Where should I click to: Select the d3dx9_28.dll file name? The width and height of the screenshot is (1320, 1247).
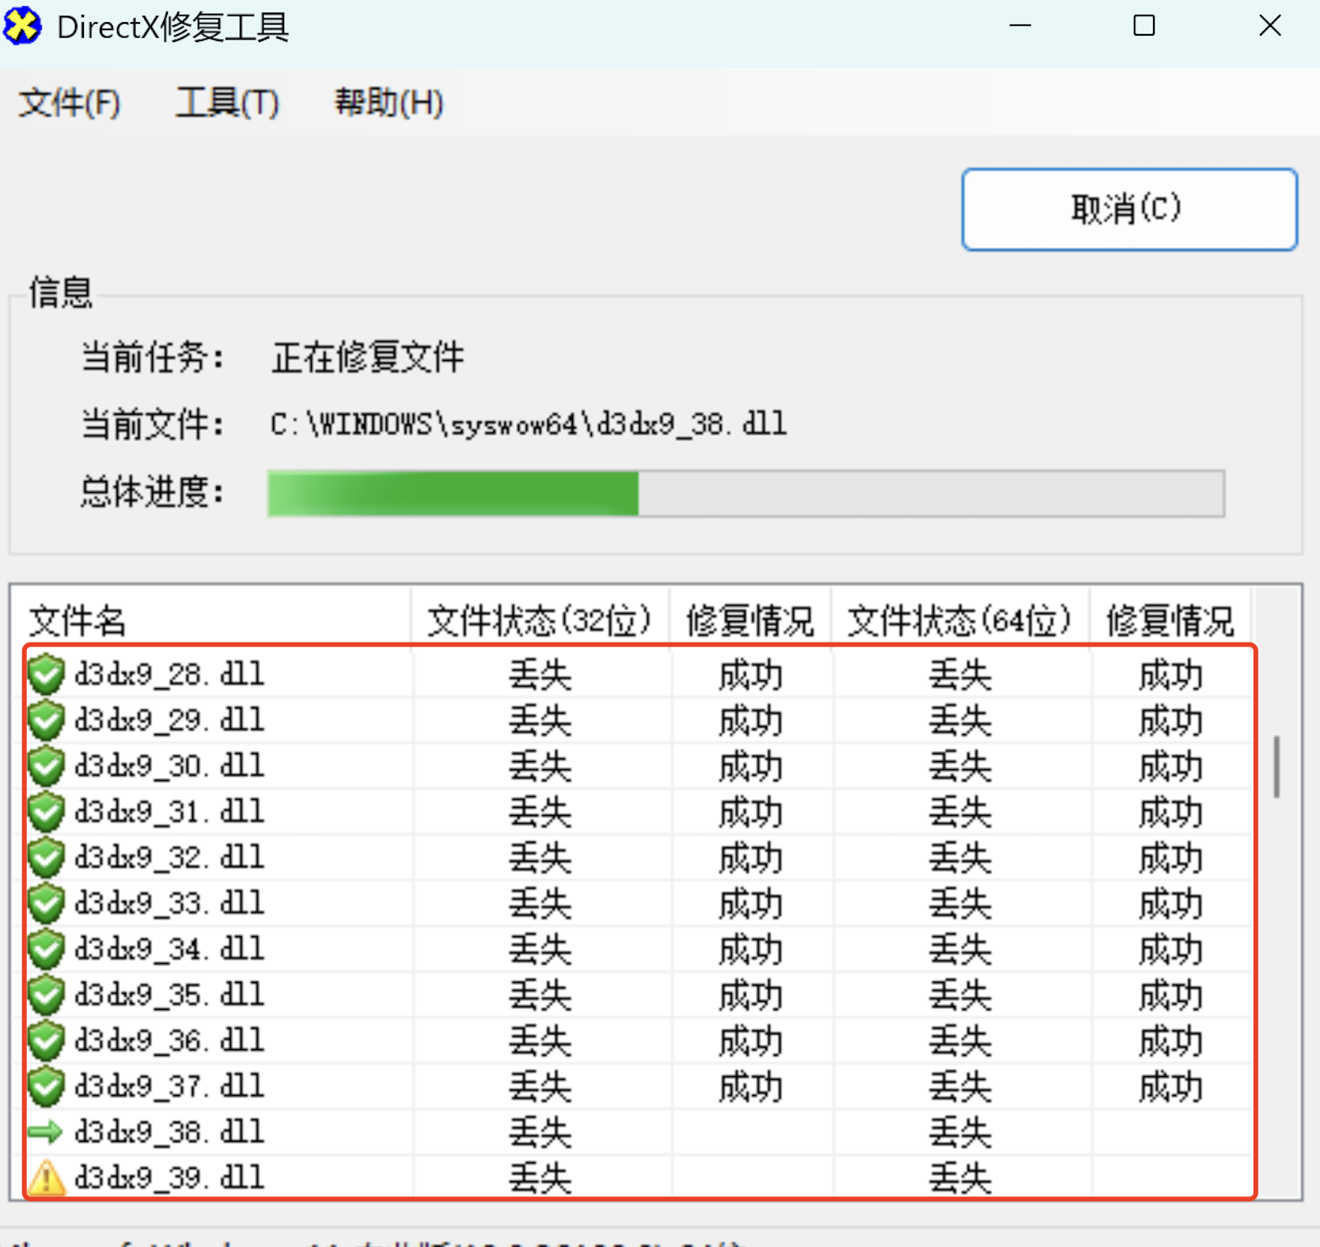pyautogui.click(x=169, y=675)
